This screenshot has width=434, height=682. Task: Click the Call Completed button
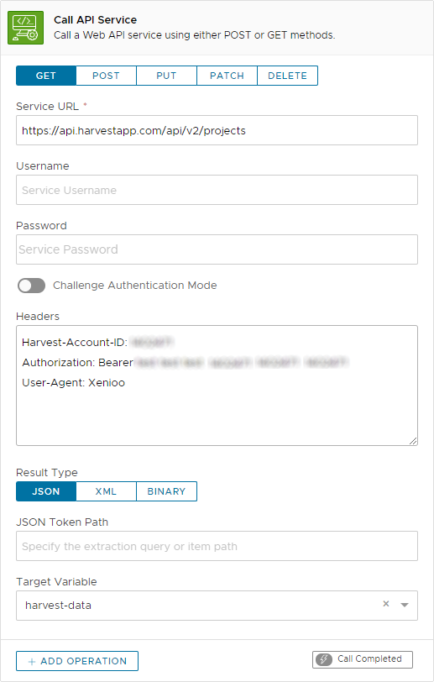[x=363, y=659]
